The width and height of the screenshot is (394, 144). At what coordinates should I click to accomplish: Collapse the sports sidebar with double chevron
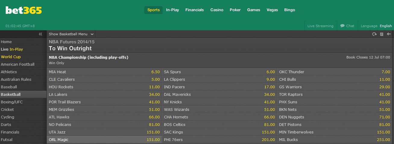point(40,34)
